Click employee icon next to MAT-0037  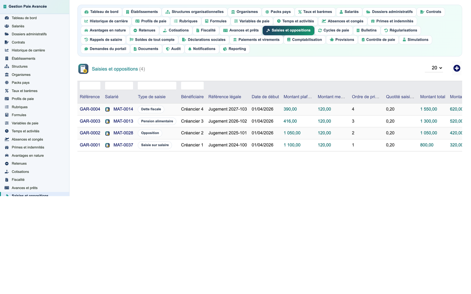coord(108,145)
